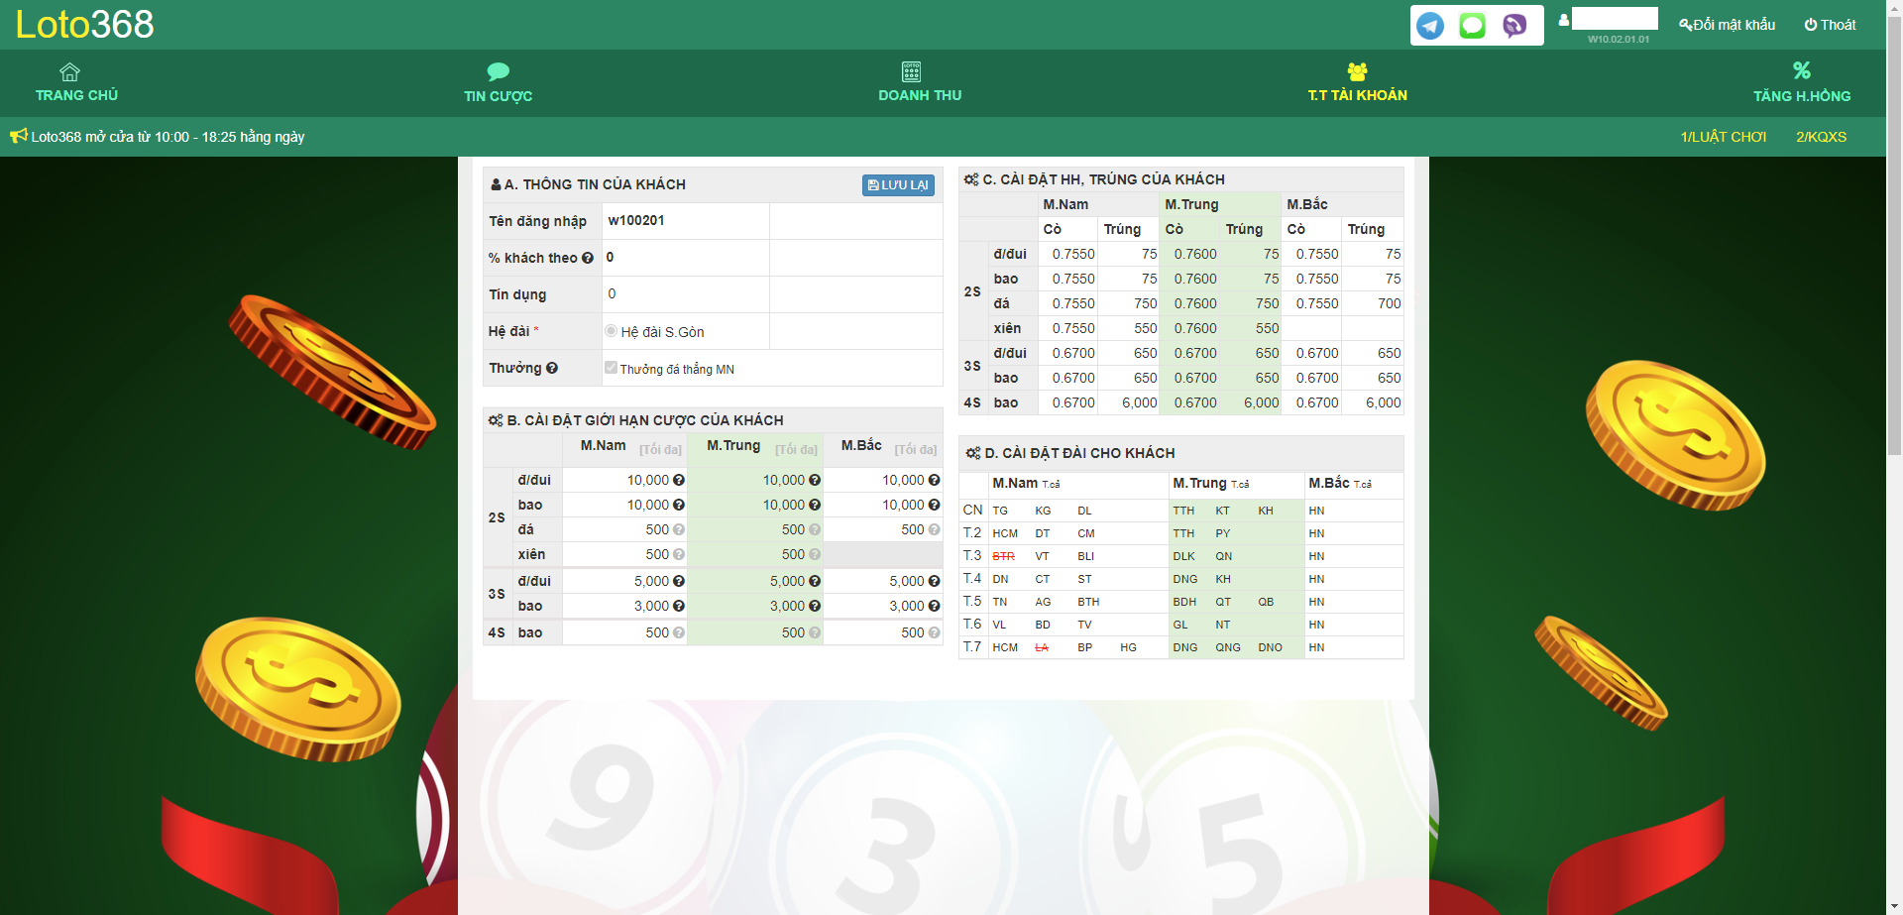Click DLK station on T.3 row
1903x915 pixels.
(x=1183, y=556)
